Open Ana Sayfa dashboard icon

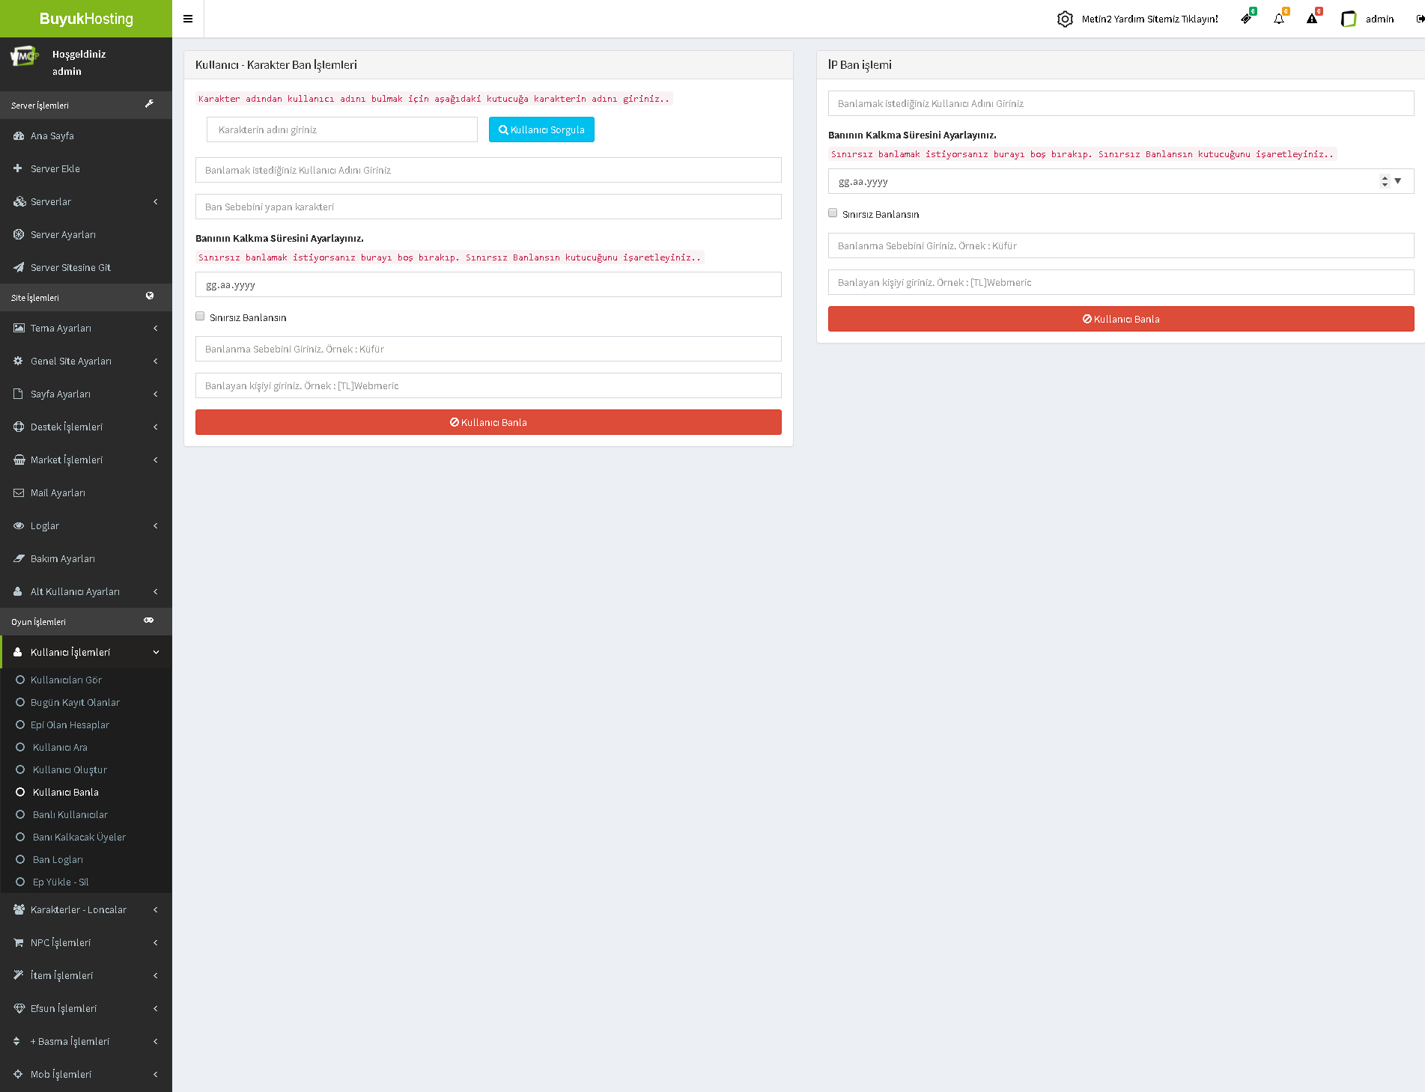click(x=19, y=135)
